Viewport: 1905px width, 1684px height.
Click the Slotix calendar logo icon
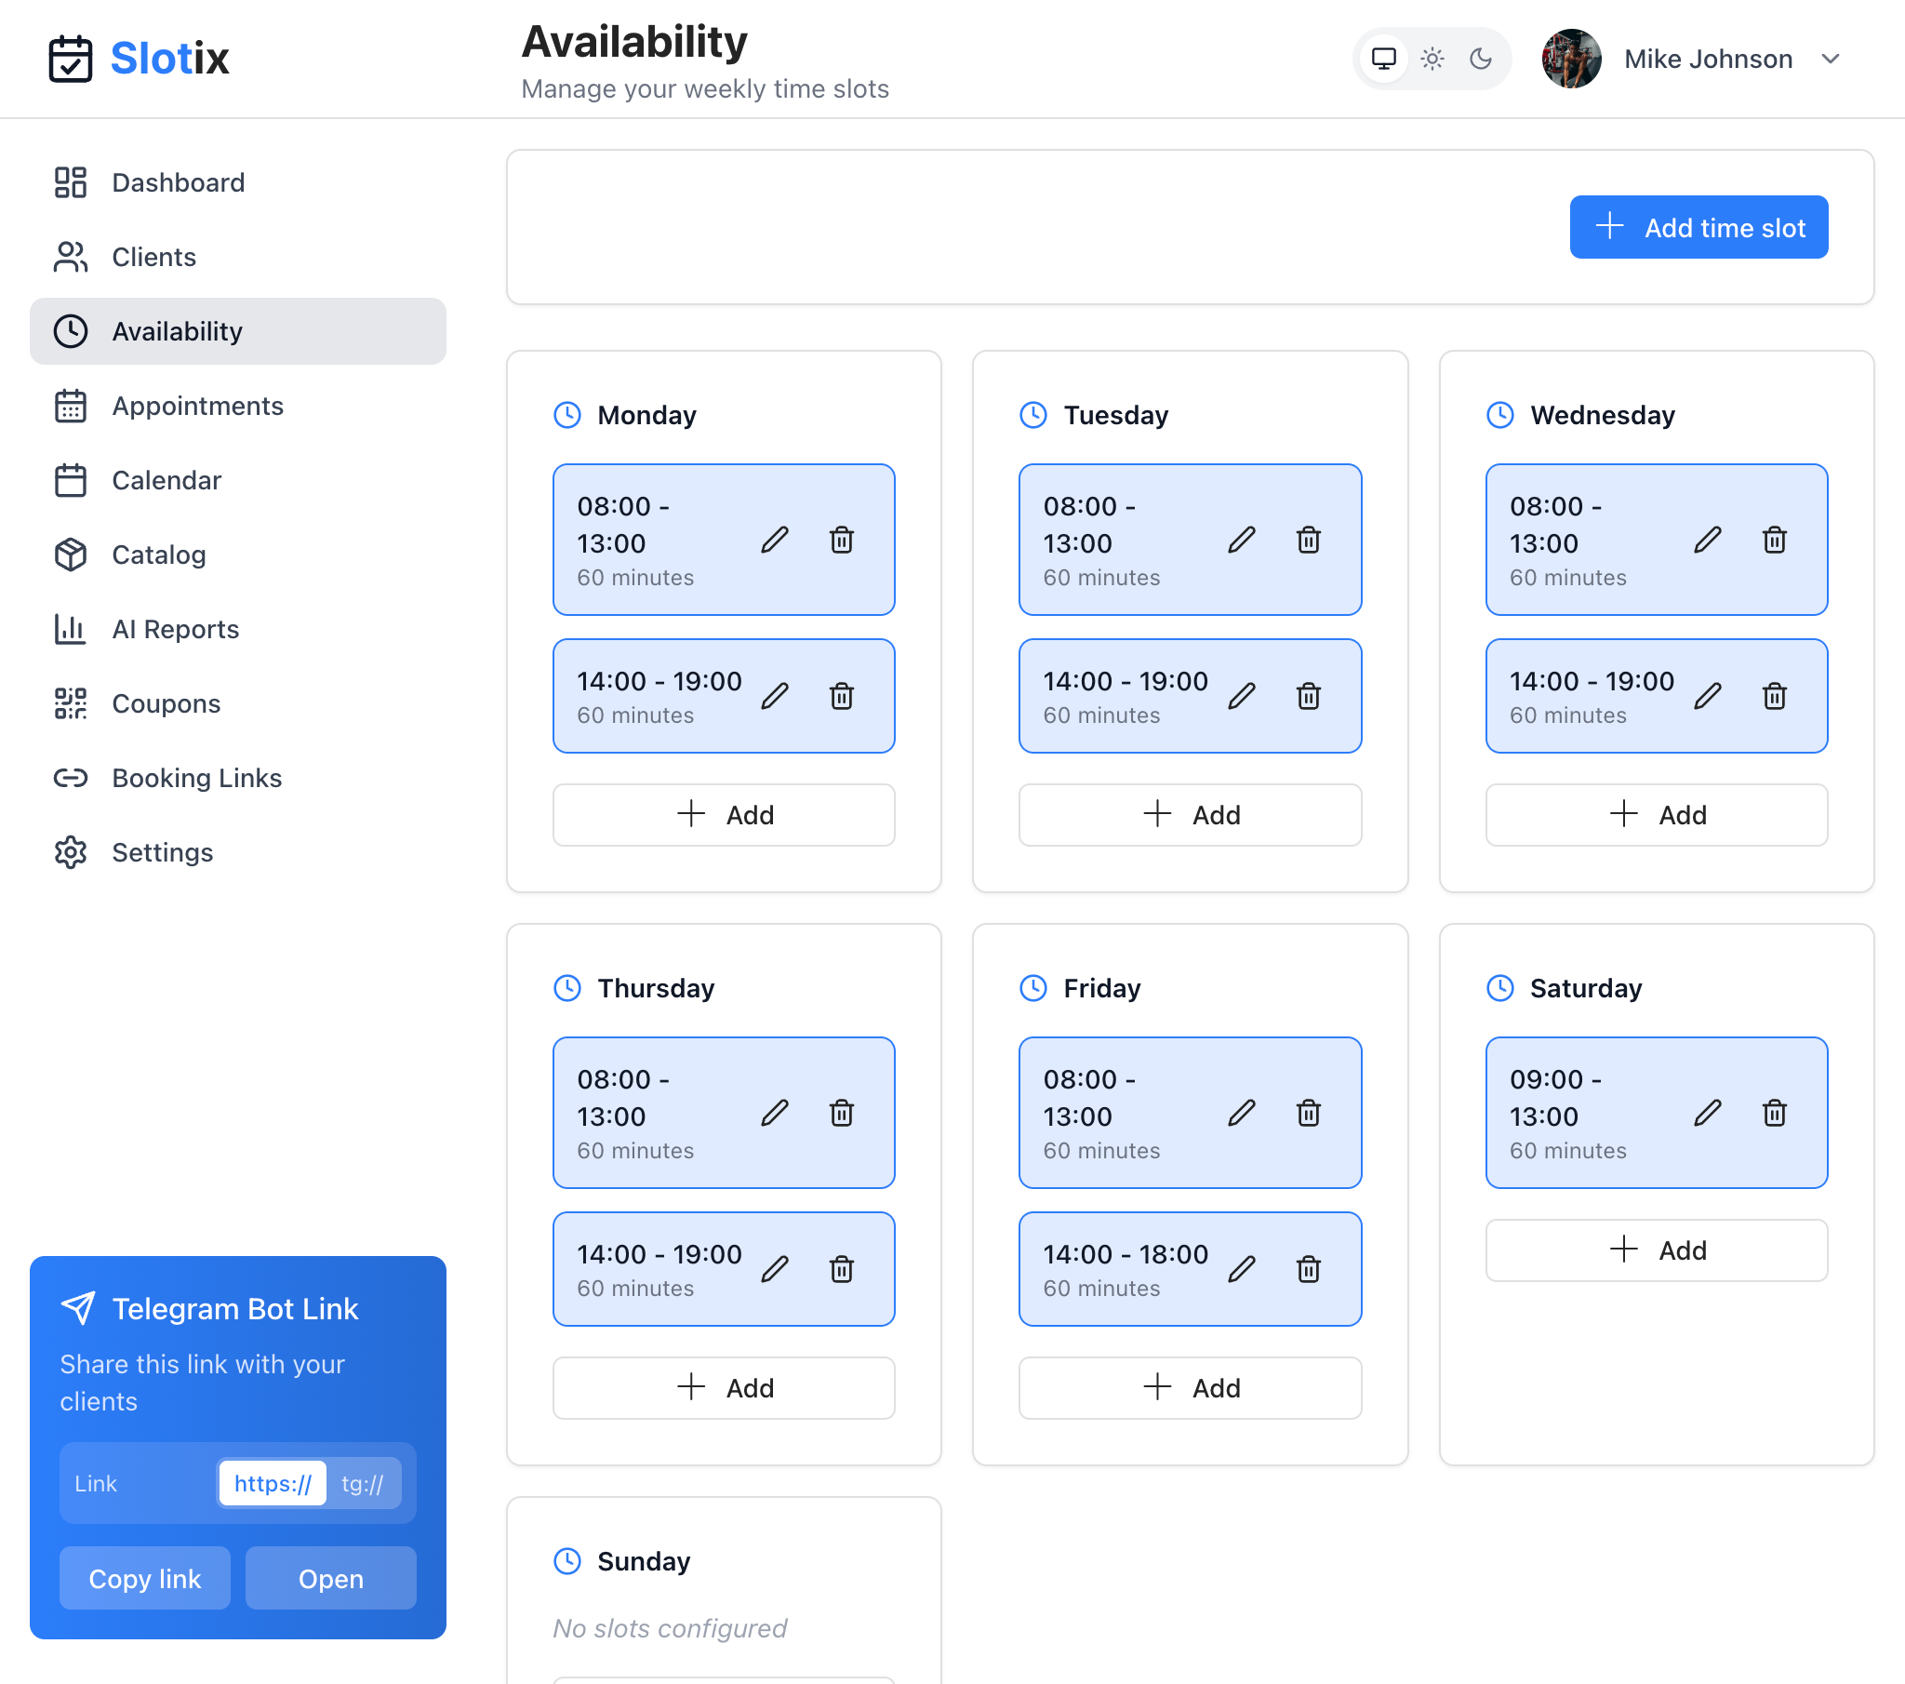click(71, 59)
